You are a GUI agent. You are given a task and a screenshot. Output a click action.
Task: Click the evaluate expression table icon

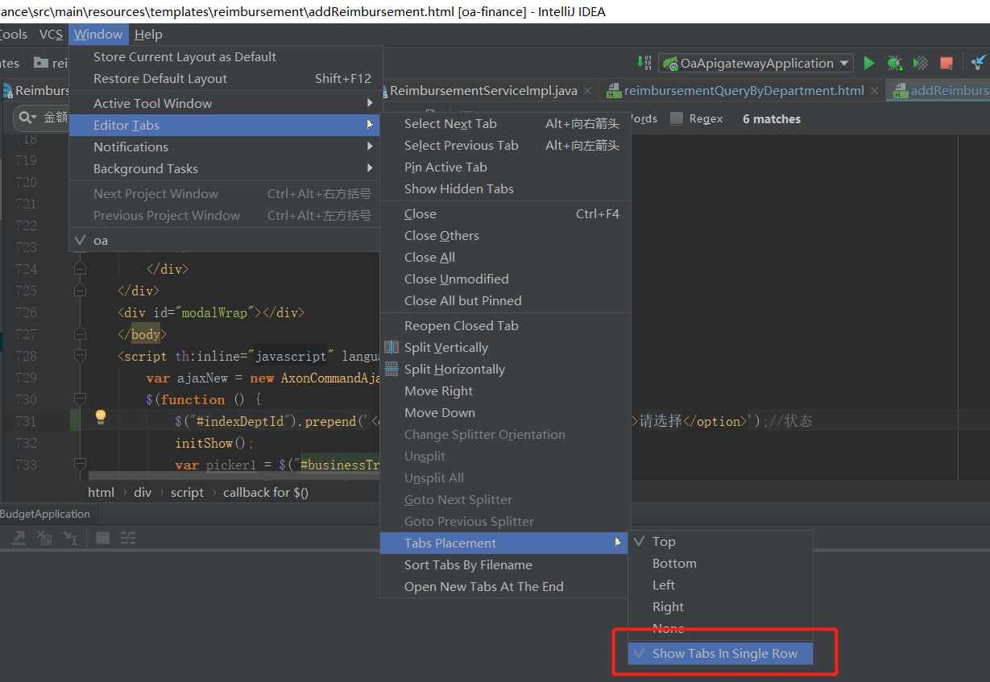click(x=103, y=538)
